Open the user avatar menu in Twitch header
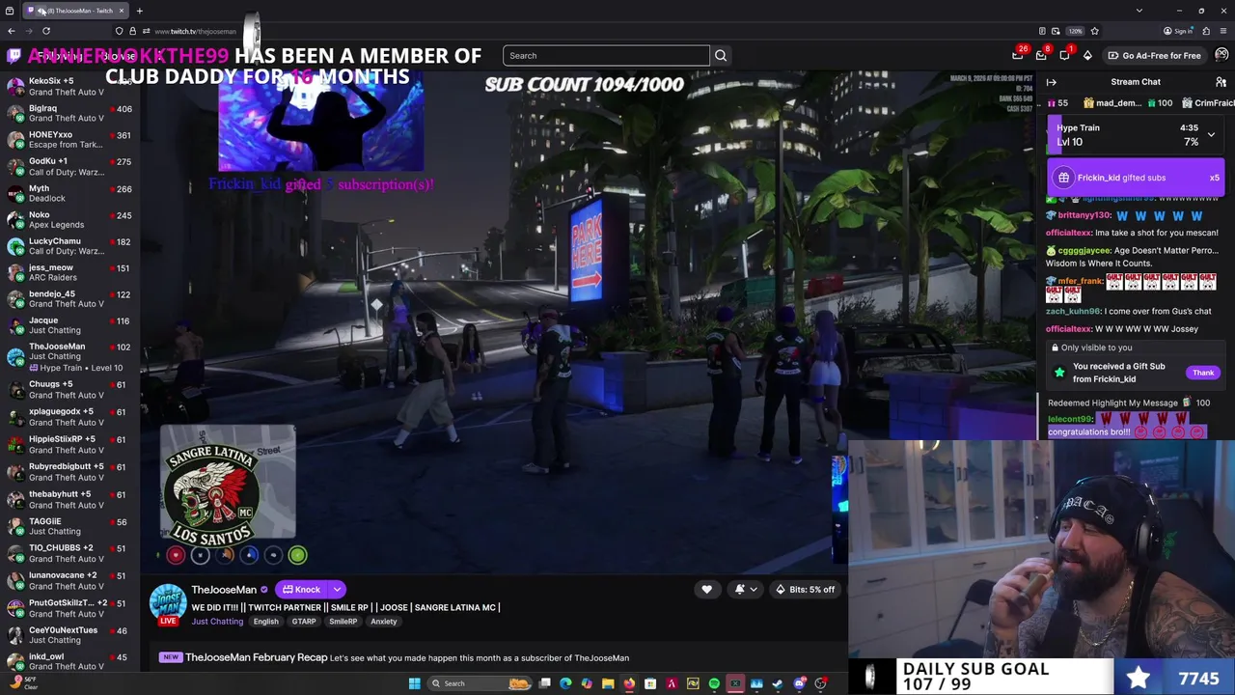 pos(1221,55)
